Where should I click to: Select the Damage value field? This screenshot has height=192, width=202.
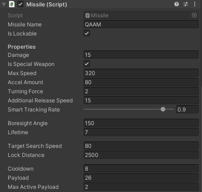click(141, 55)
